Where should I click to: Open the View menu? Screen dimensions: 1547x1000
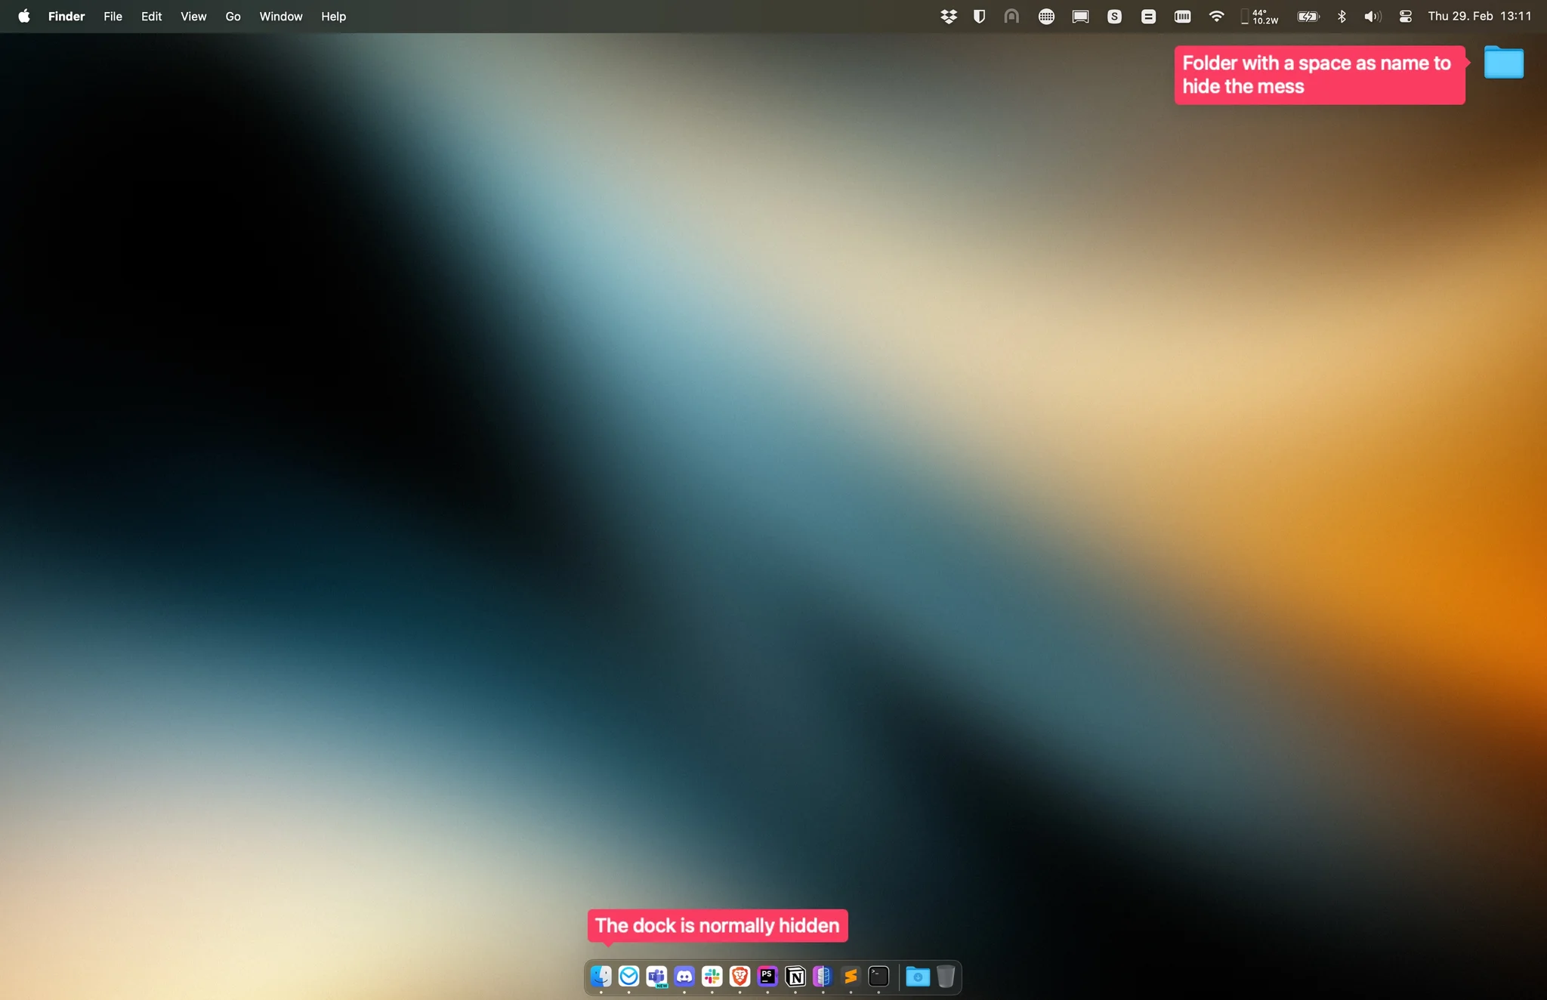pyautogui.click(x=193, y=17)
